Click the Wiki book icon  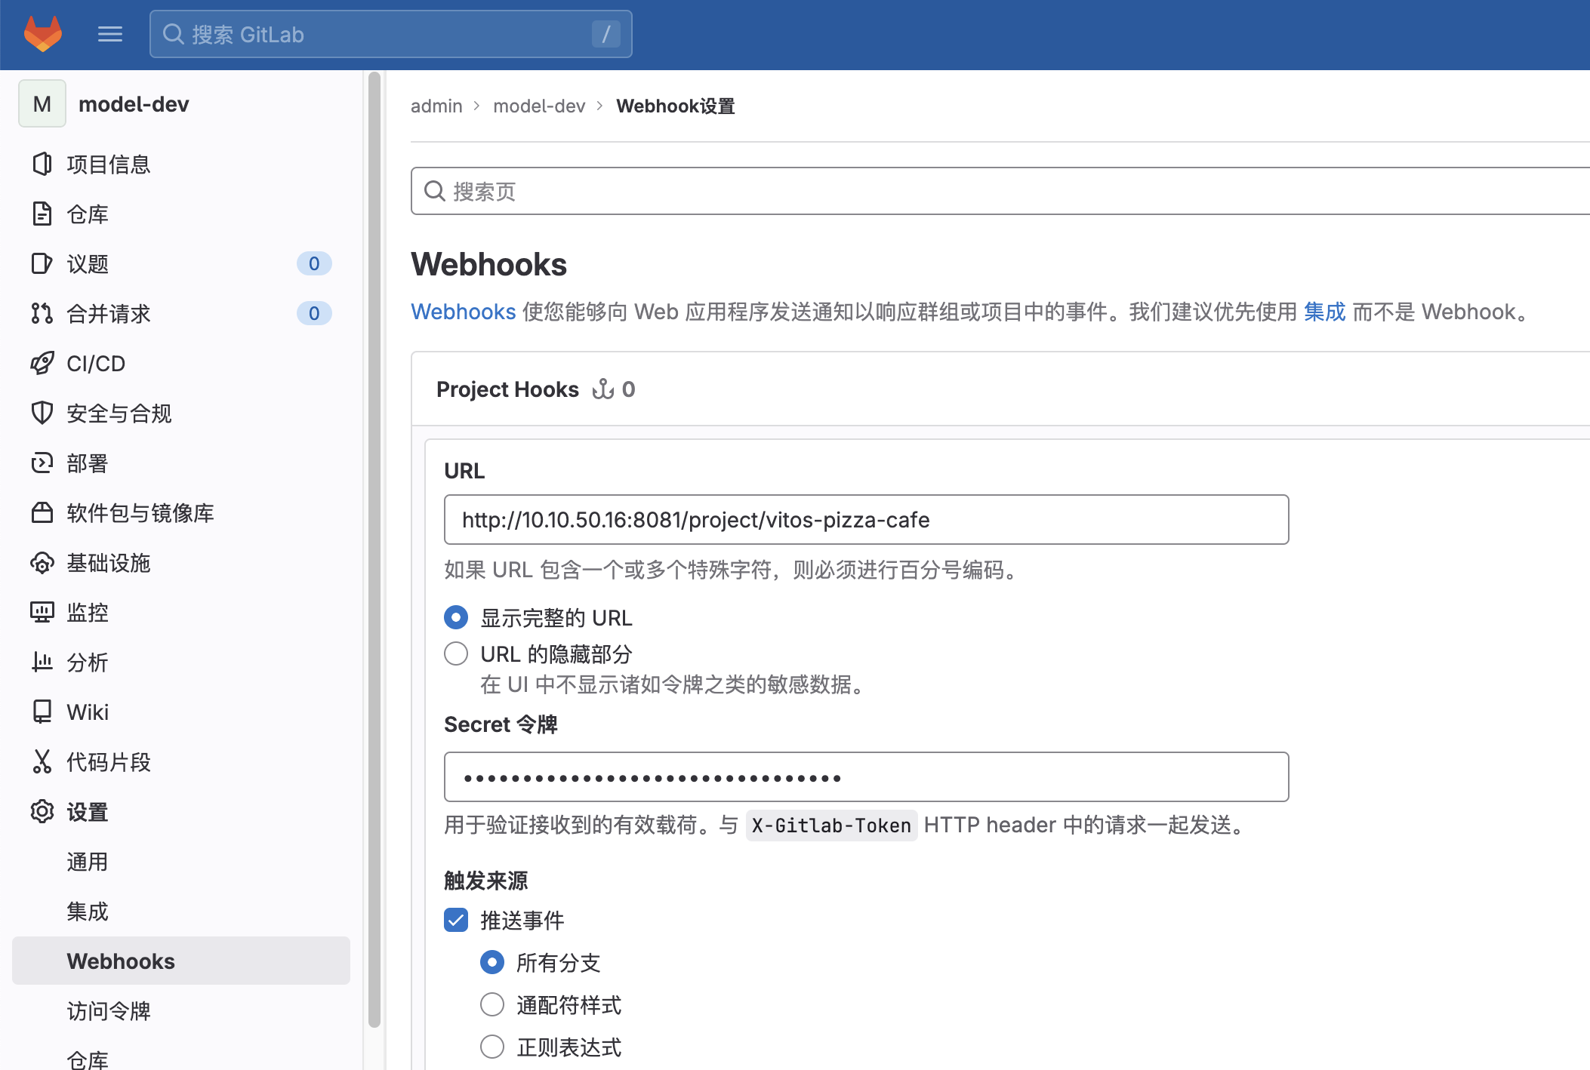[42, 712]
